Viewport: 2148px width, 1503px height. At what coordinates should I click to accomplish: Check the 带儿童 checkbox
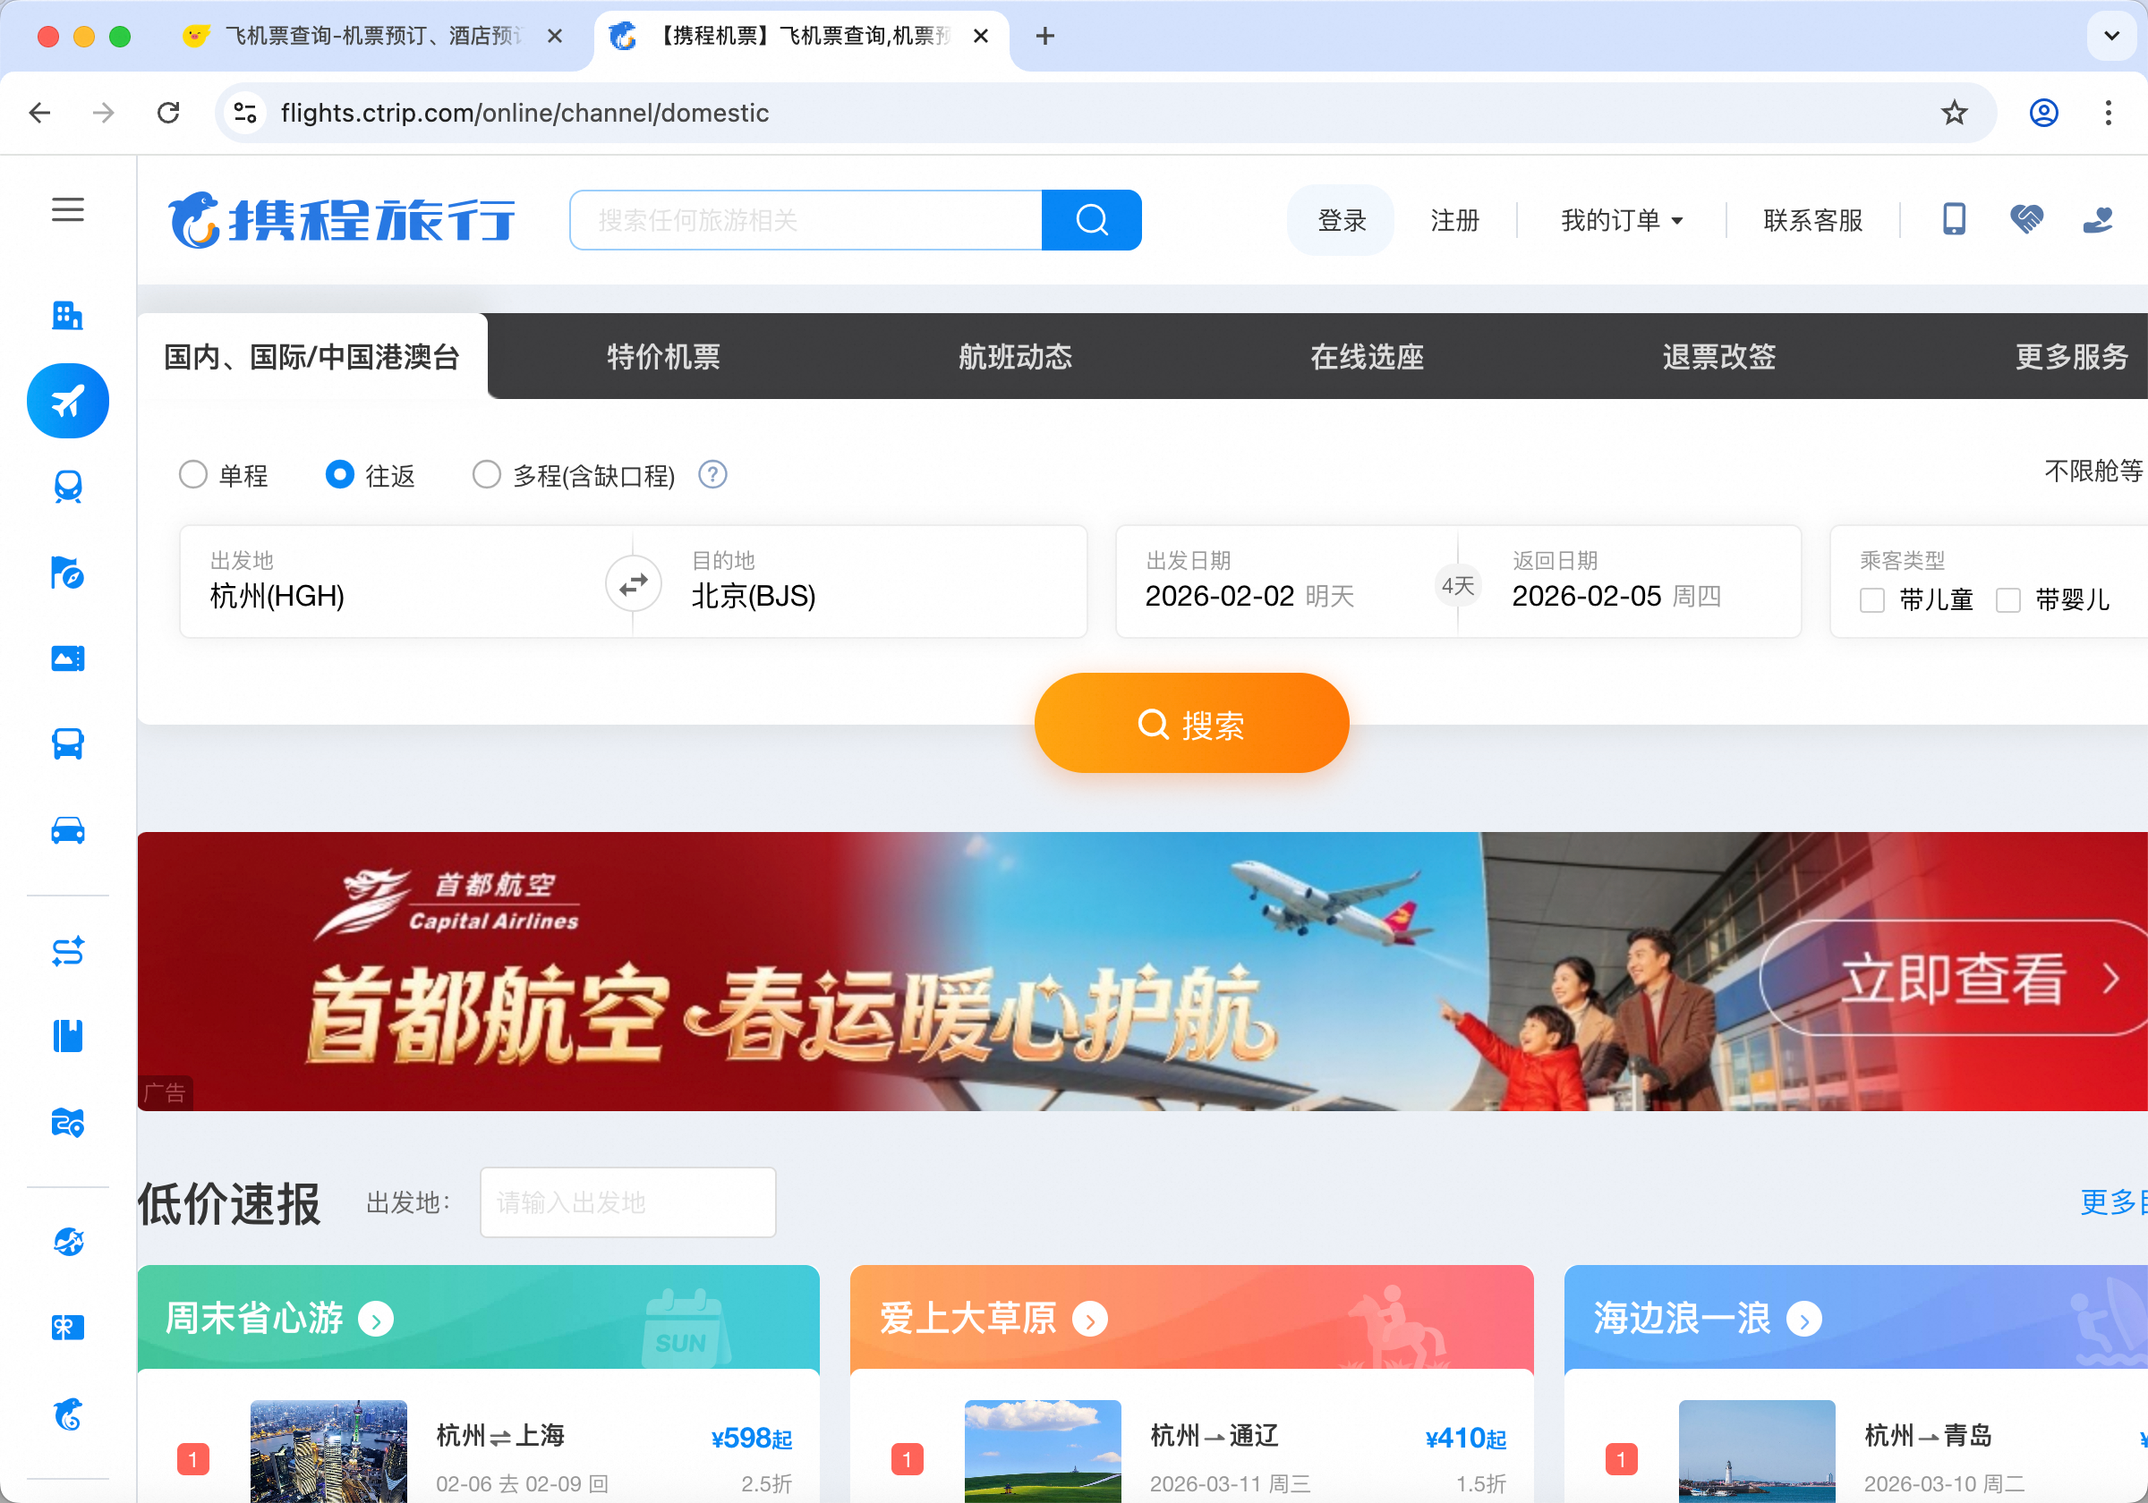tap(1872, 599)
